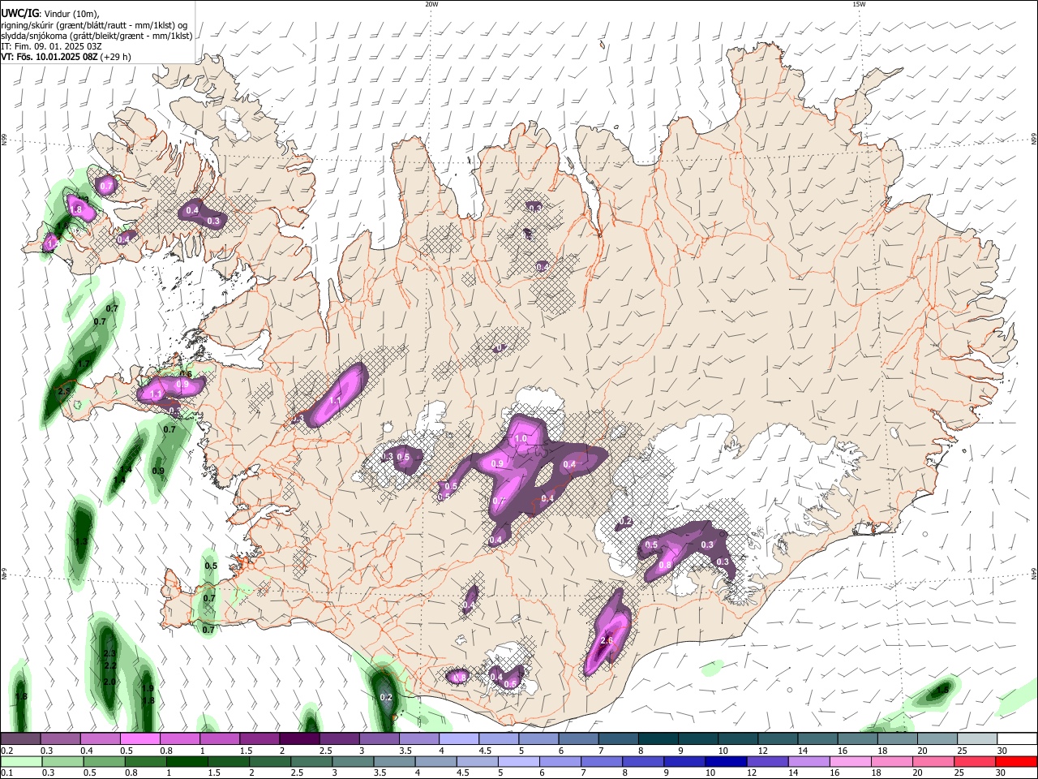Screen dimensions: 1038x779
Task: Click the 0.1 label starting the green rain scale
Action: click(6, 773)
